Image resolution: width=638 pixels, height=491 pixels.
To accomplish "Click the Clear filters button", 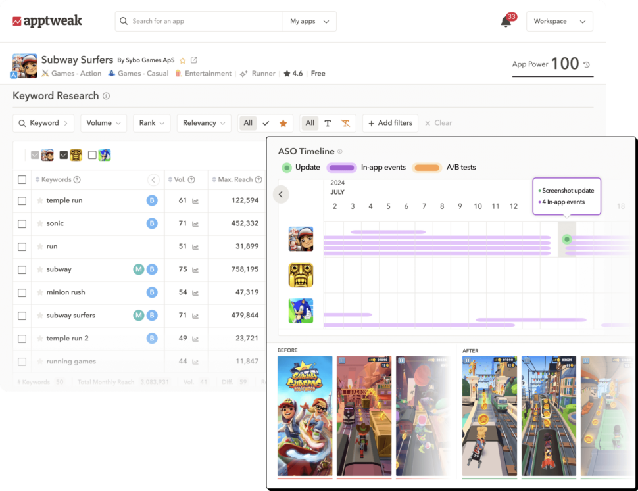I will (x=438, y=123).
